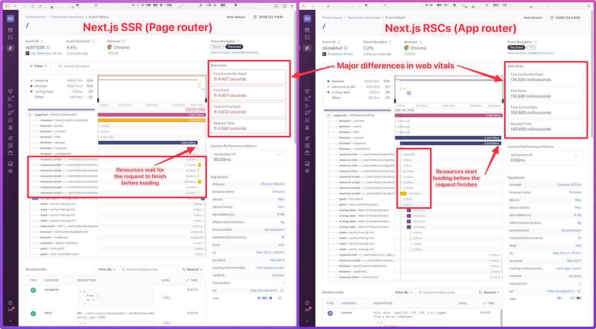Click Search breadcrumbs field in right window

(x=445, y=292)
